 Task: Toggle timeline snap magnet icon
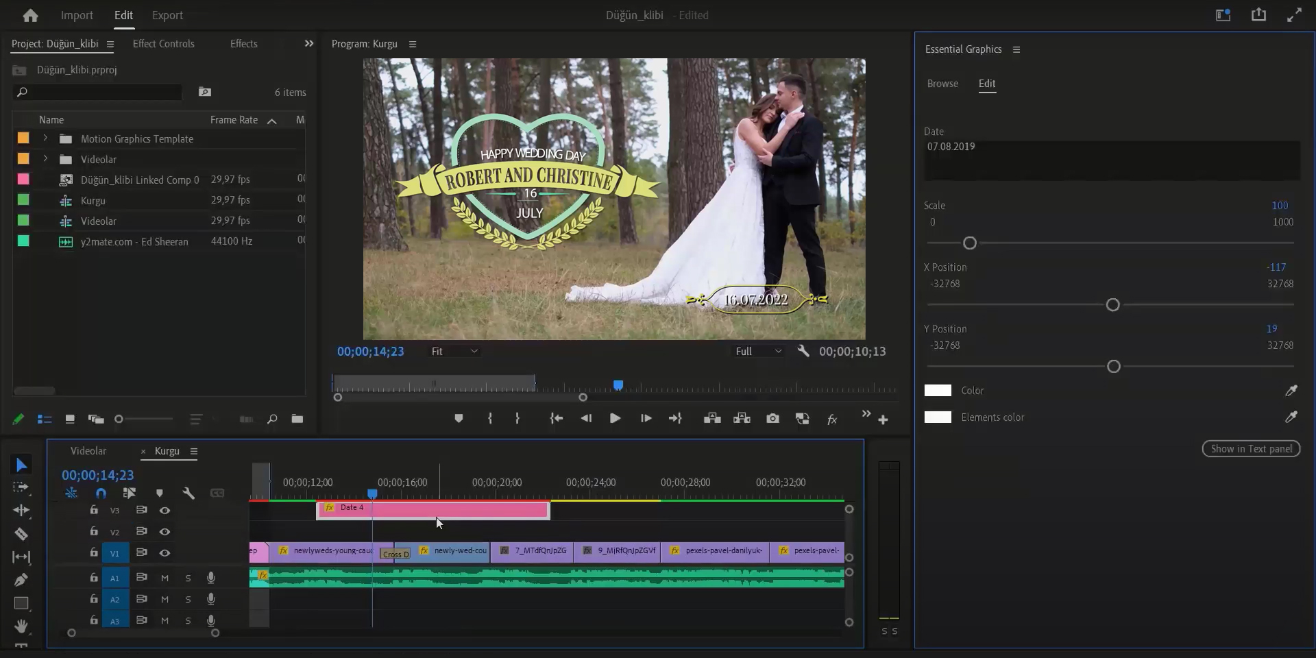coord(101,493)
